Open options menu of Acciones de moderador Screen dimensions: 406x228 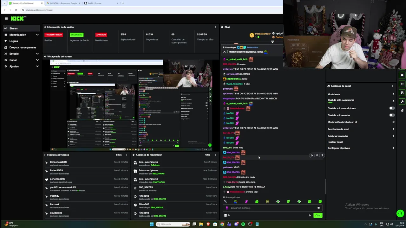tap(215, 155)
